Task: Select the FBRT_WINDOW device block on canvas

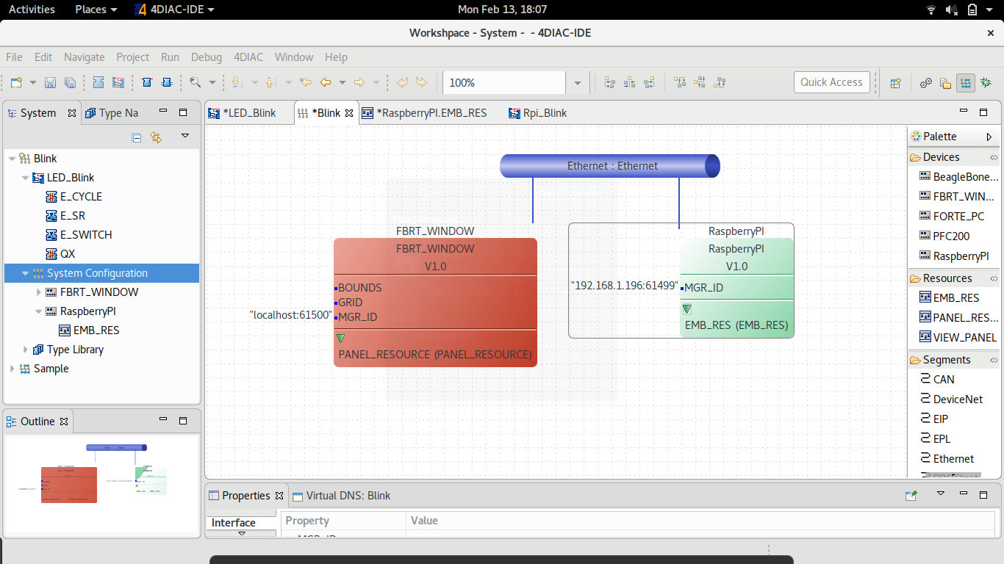Action: (x=435, y=302)
